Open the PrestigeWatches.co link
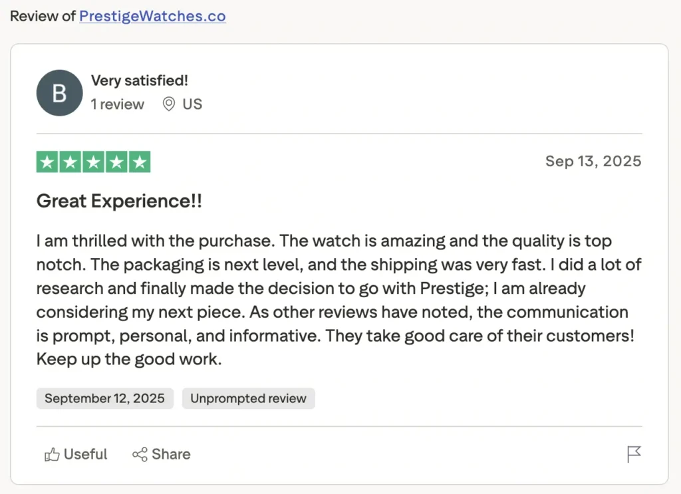The image size is (681, 494). pos(152,16)
